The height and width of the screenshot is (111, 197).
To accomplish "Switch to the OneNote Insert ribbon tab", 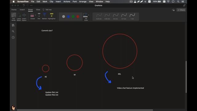I will click(x=22, y=10).
